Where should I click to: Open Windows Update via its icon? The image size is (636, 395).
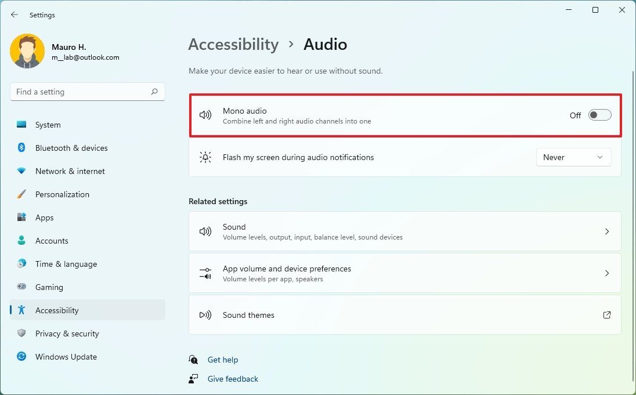point(21,357)
